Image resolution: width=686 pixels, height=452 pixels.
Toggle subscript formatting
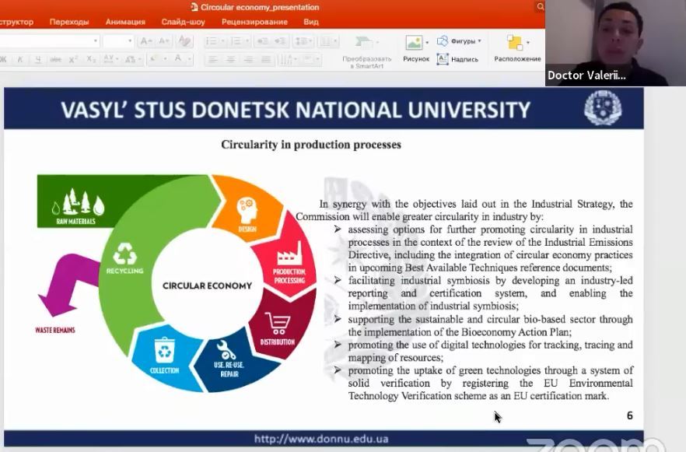click(x=90, y=59)
